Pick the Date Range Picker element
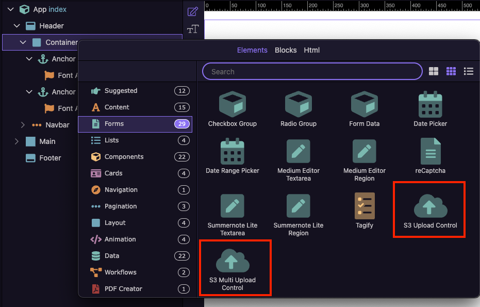 [x=233, y=156]
